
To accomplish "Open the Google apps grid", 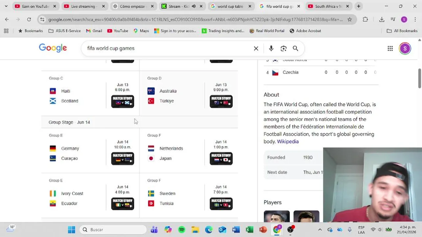I will click(x=390, y=48).
